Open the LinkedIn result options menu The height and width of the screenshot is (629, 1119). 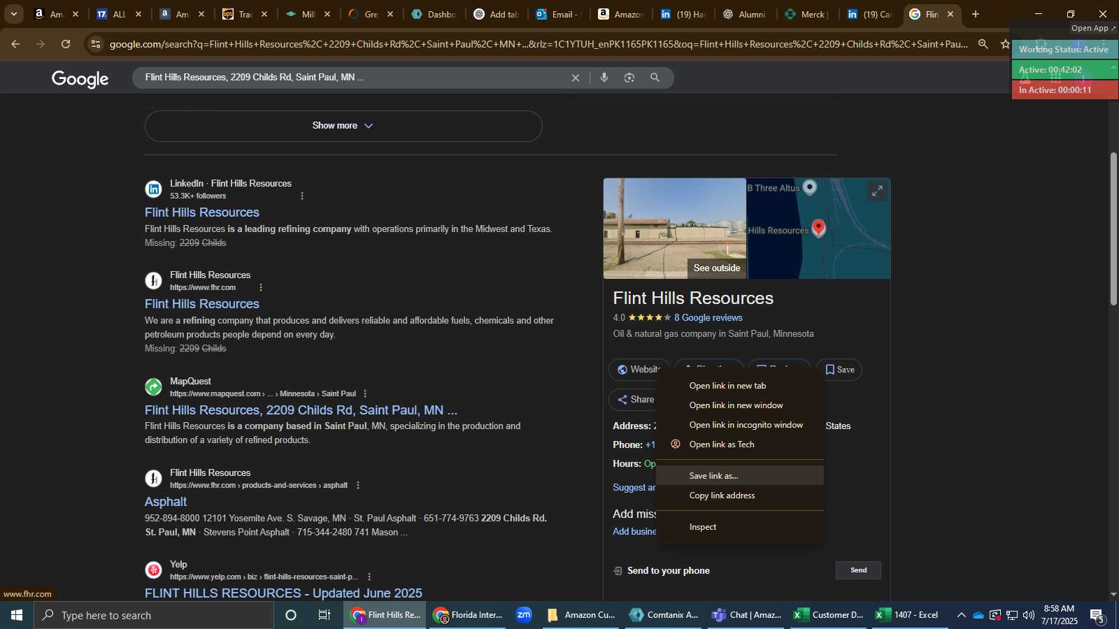(x=302, y=196)
